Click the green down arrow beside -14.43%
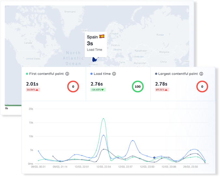The width and height of the screenshot is (220, 177). (103, 90)
